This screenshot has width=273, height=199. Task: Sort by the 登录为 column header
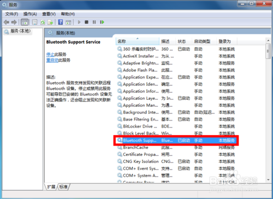click(x=227, y=41)
